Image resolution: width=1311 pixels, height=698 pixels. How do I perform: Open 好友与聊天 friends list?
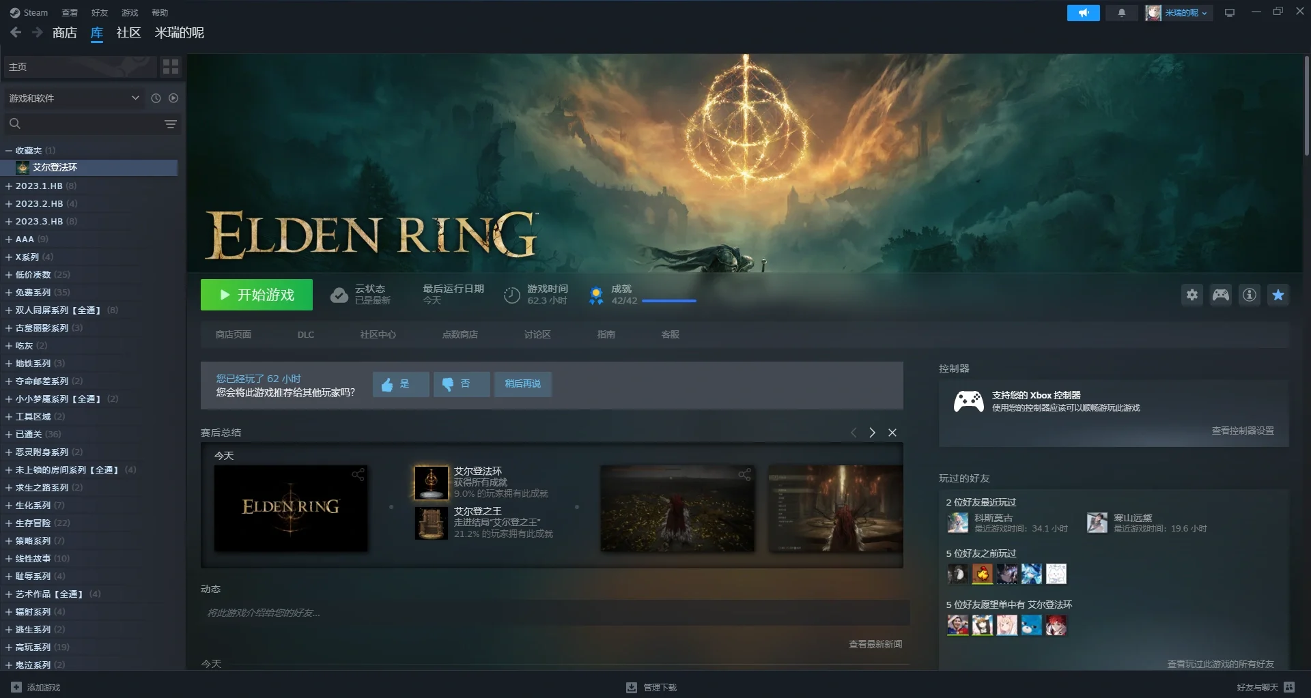pos(1265,687)
